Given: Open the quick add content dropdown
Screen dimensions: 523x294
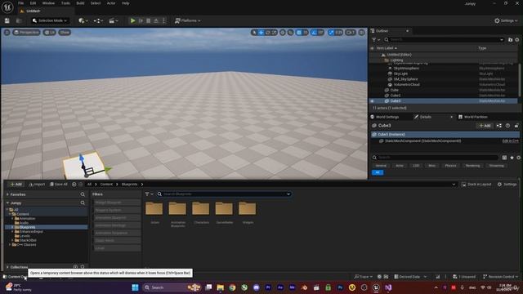Looking at the screenshot, I should [x=83, y=20].
